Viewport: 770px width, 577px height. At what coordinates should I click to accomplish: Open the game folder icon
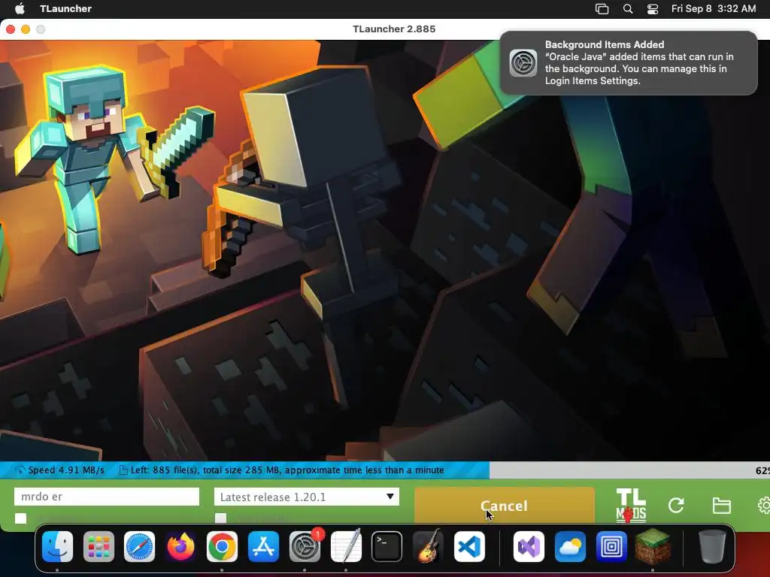(721, 506)
